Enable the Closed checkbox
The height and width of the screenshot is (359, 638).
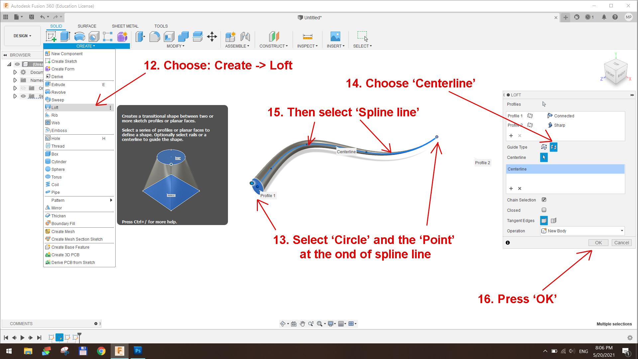(544, 210)
